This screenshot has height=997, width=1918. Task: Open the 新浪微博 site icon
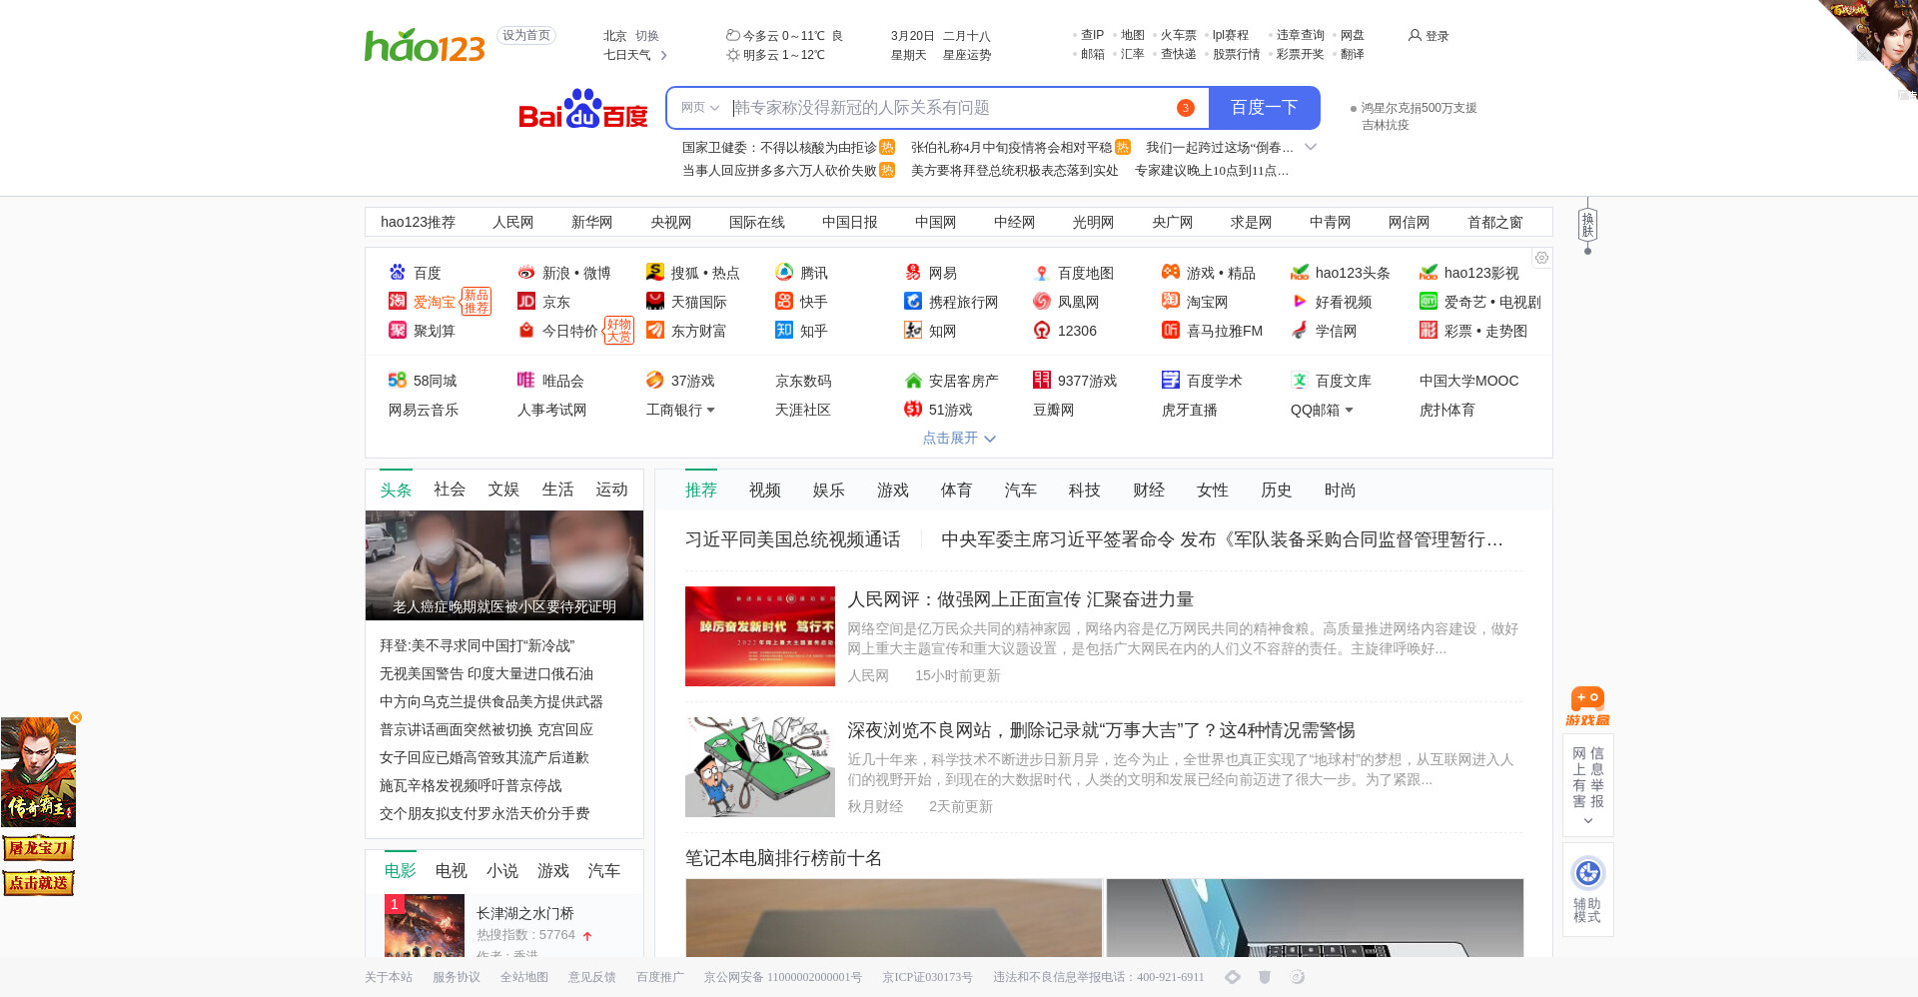click(526, 273)
